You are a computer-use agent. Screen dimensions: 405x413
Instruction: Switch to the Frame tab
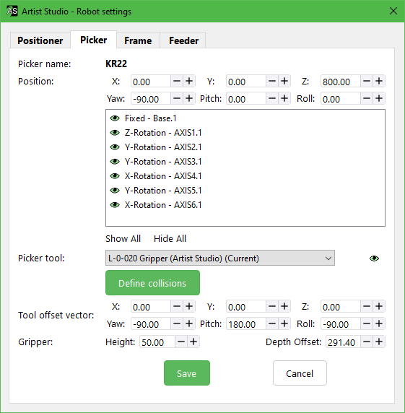click(x=138, y=40)
